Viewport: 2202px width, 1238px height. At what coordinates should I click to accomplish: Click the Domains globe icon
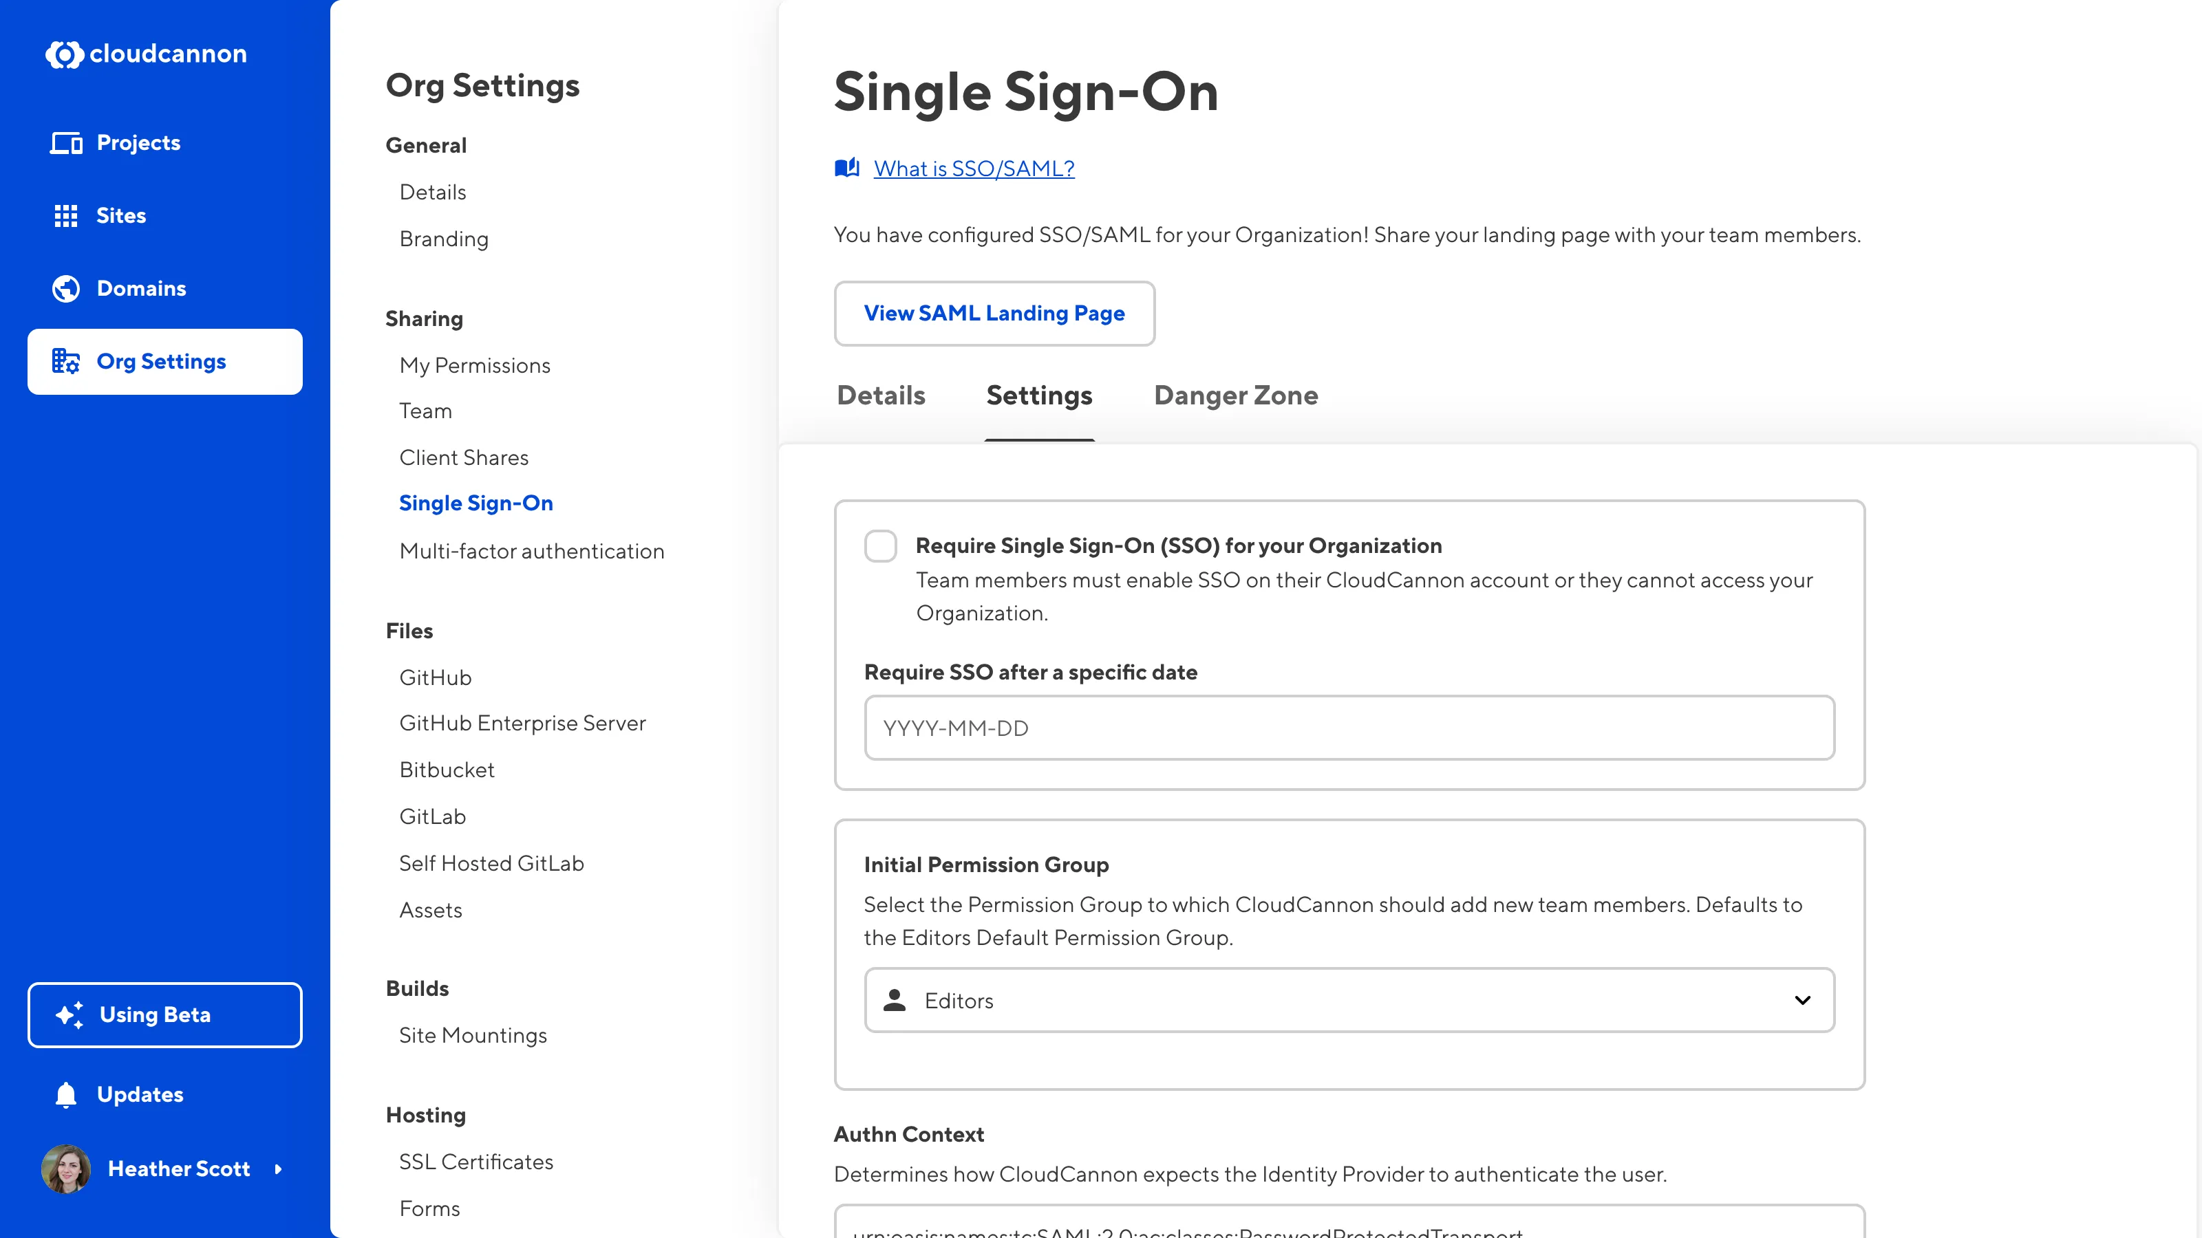pos(66,288)
